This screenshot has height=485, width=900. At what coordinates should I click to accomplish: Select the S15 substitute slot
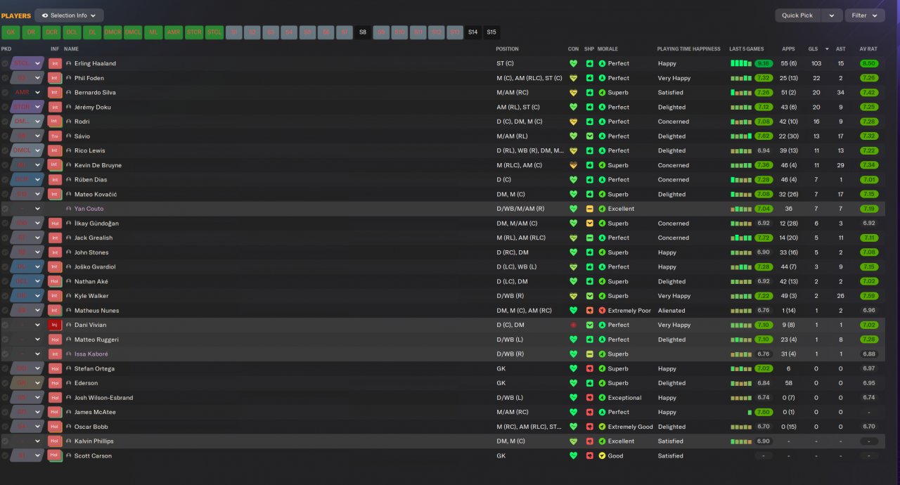point(491,32)
